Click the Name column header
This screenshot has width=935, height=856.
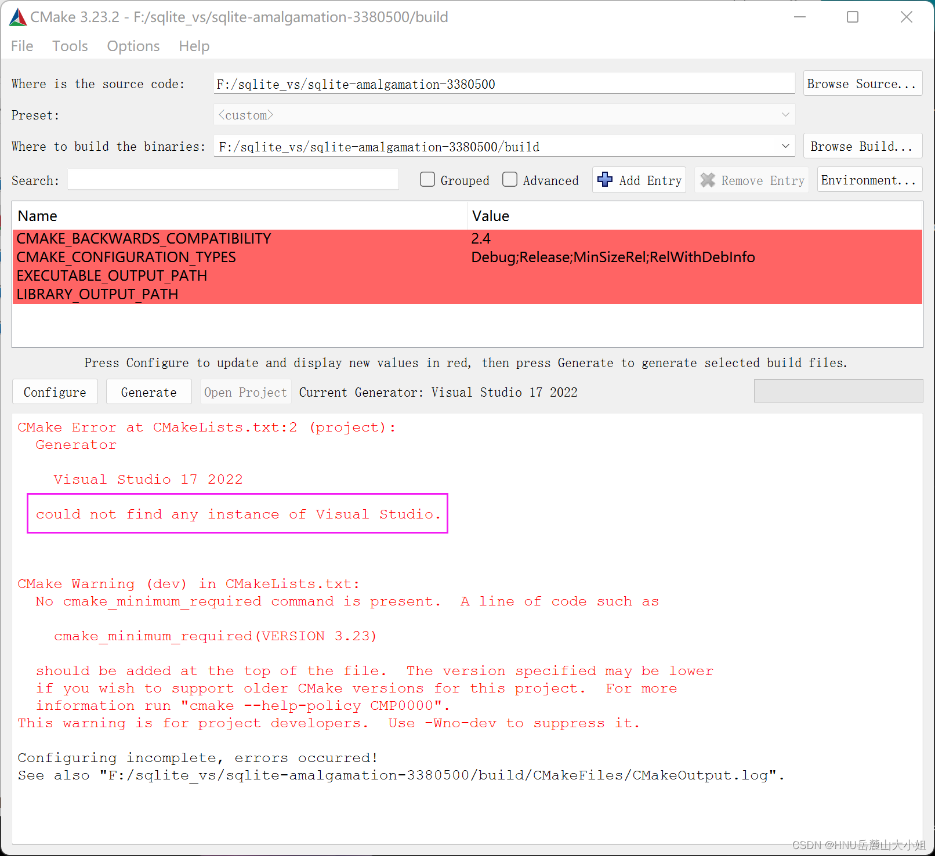(x=240, y=216)
